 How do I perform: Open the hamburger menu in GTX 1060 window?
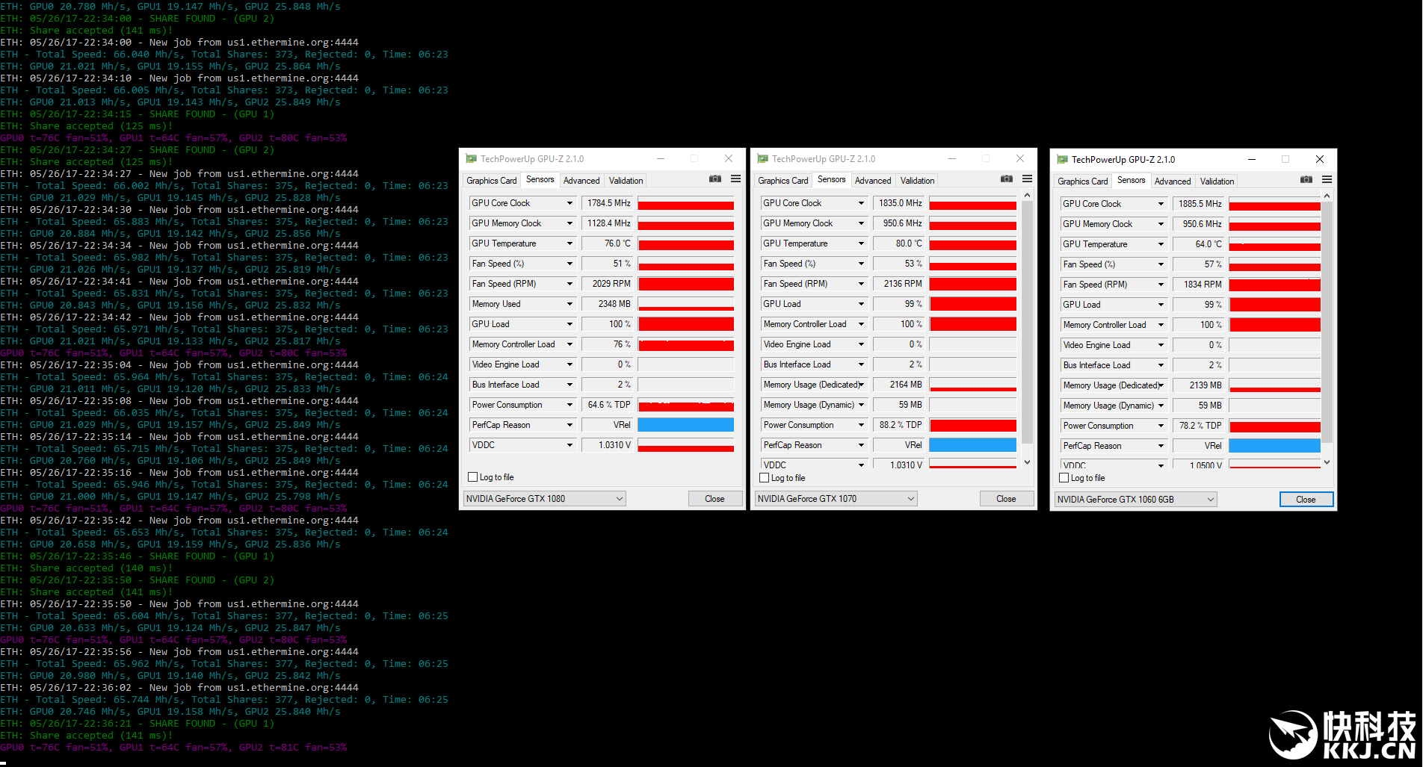[1327, 180]
